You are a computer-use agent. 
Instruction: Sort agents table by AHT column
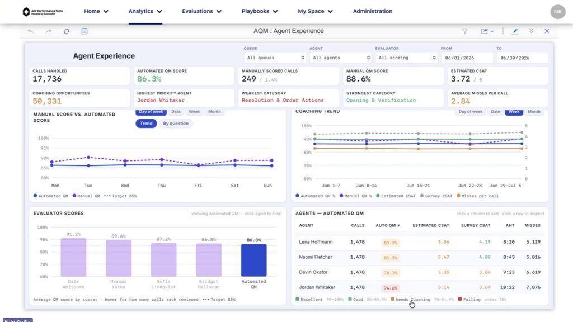pos(510,226)
